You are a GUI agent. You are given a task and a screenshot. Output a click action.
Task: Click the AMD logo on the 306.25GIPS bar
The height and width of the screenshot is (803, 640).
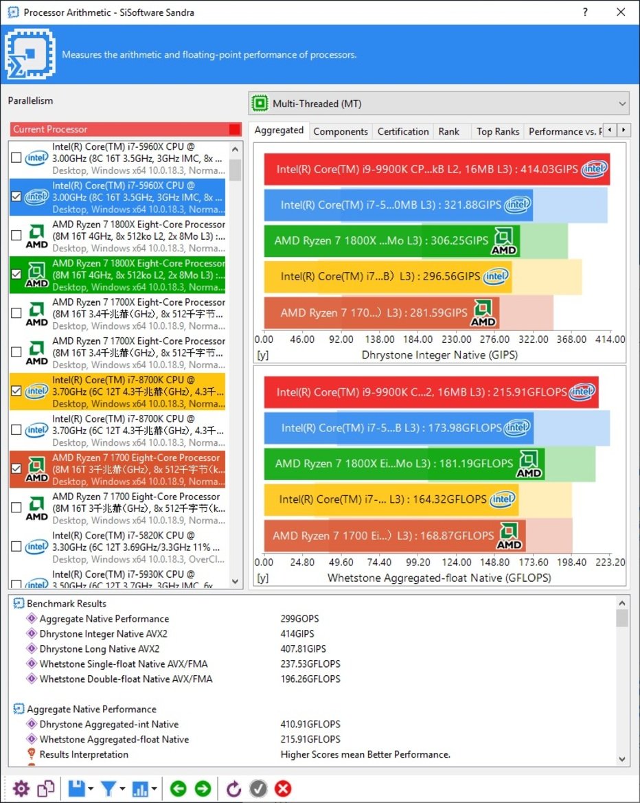tap(504, 240)
